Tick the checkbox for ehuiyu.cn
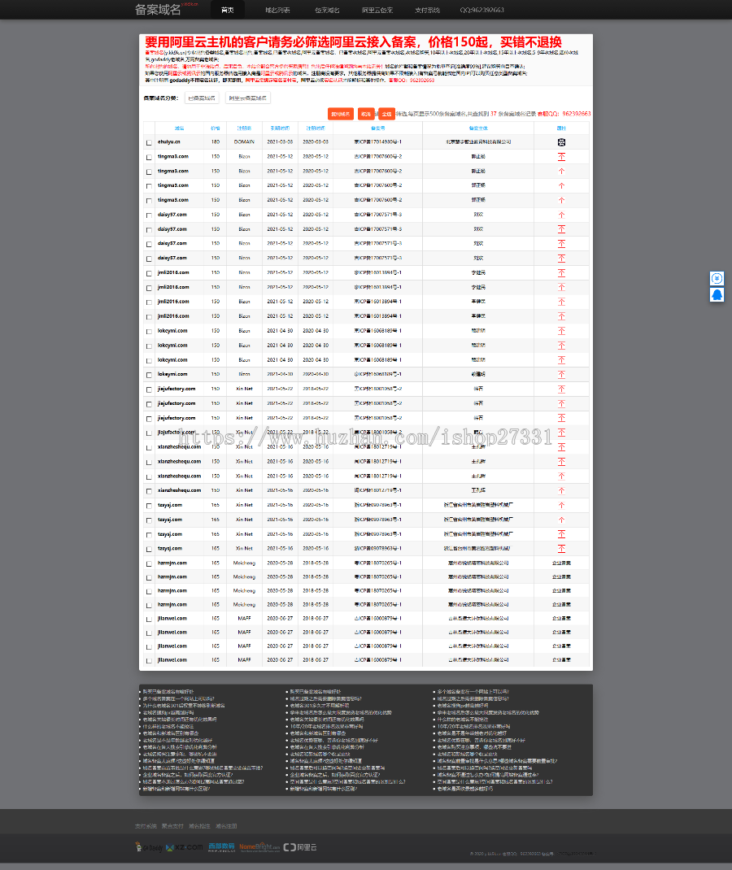This screenshot has height=870, width=732. point(149,142)
